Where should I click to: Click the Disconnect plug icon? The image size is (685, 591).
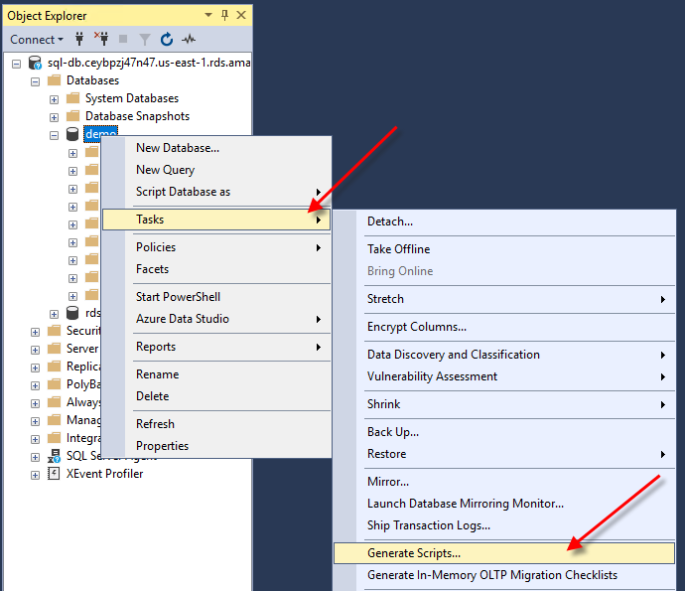[100, 40]
